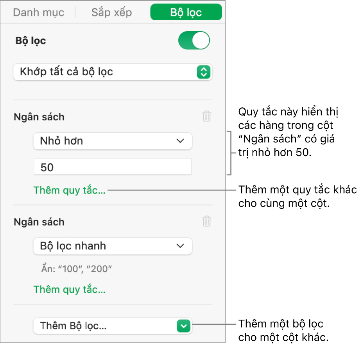This screenshot has height=347, width=362.
Task: Click "Thêm quy tắc..." under the value 50 field
Action: [x=69, y=190]
